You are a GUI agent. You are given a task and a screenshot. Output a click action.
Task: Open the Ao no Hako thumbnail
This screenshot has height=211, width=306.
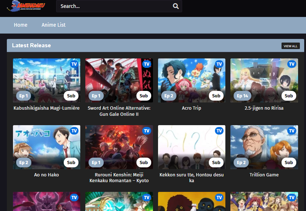tap(46, 147)
